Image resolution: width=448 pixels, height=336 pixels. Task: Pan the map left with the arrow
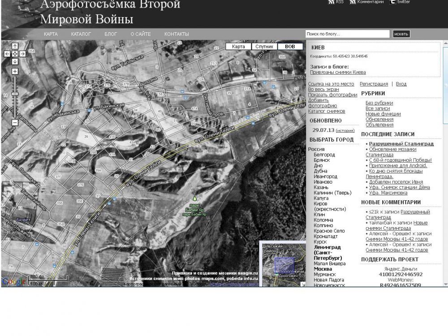(x=7, y=54)
